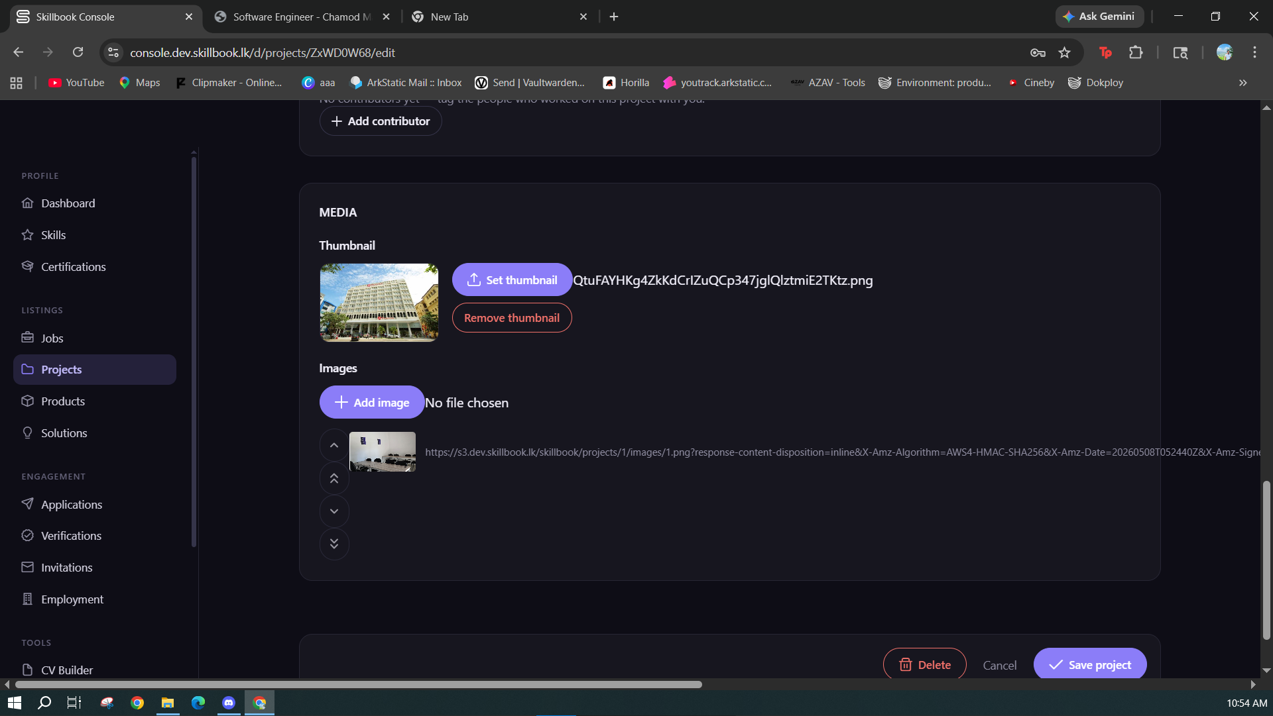Open Microsoft Edge from the taskbar

point(198,703)
